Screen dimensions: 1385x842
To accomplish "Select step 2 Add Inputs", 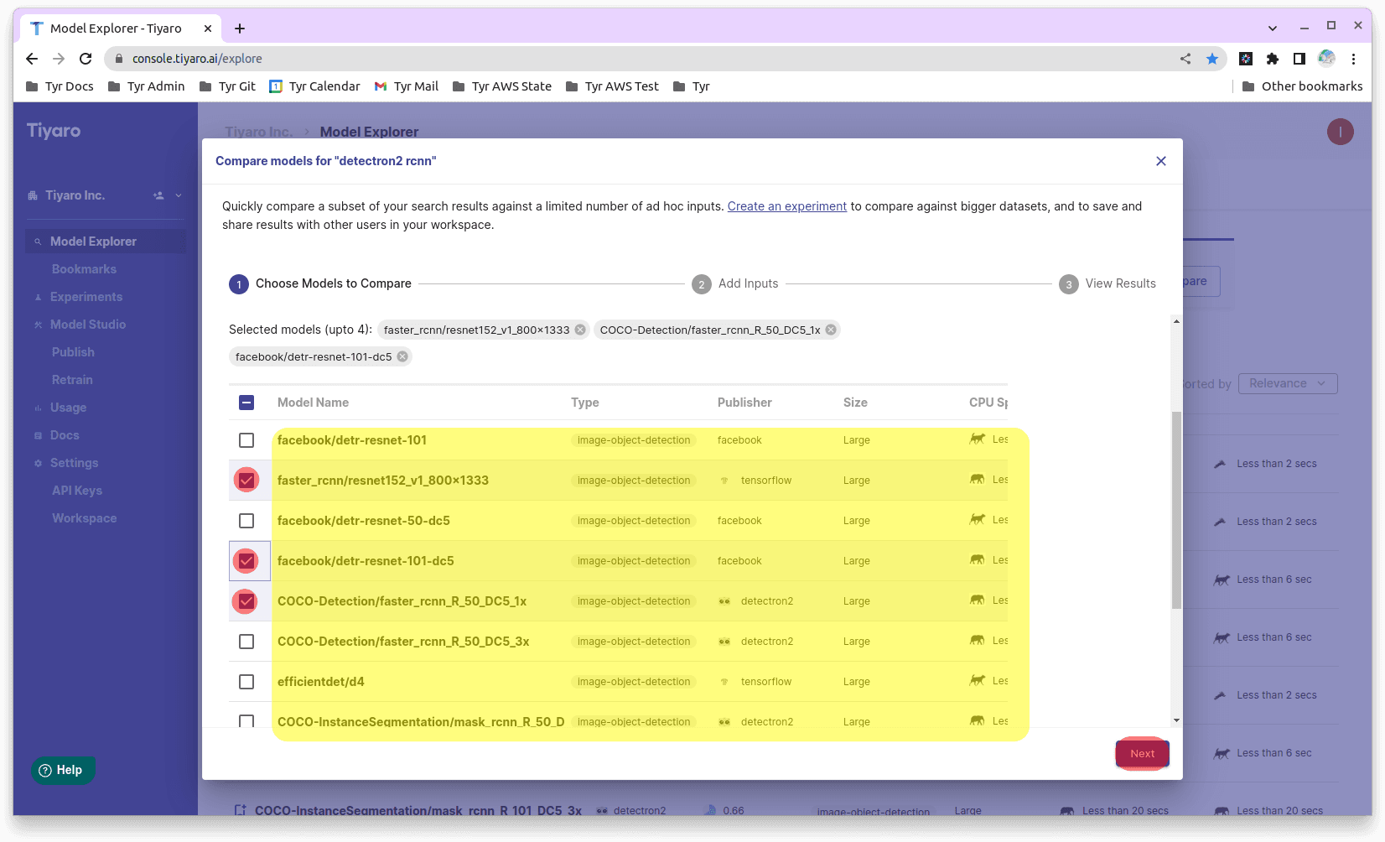I will coord(735,283).
